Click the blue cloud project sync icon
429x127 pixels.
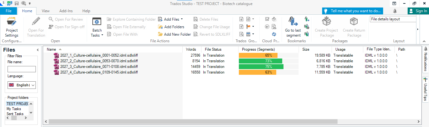tap(274, 34)
